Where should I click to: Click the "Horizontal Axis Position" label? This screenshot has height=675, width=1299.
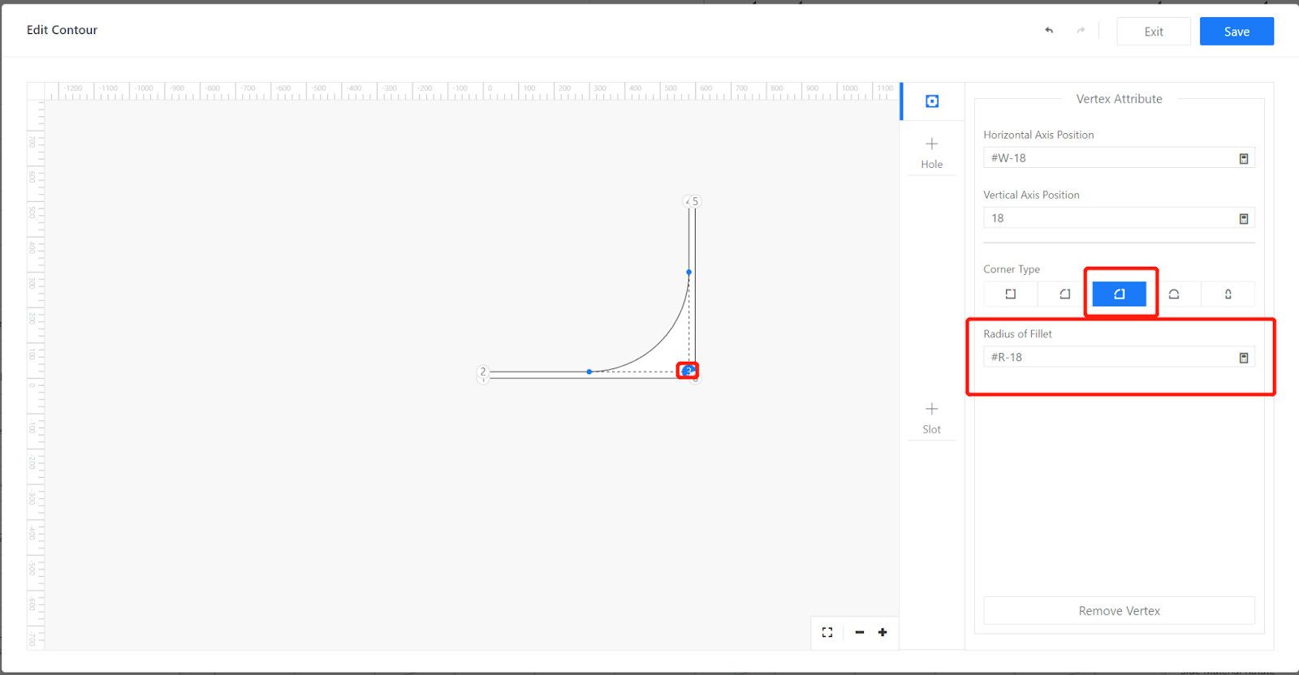pos(1038,135)
